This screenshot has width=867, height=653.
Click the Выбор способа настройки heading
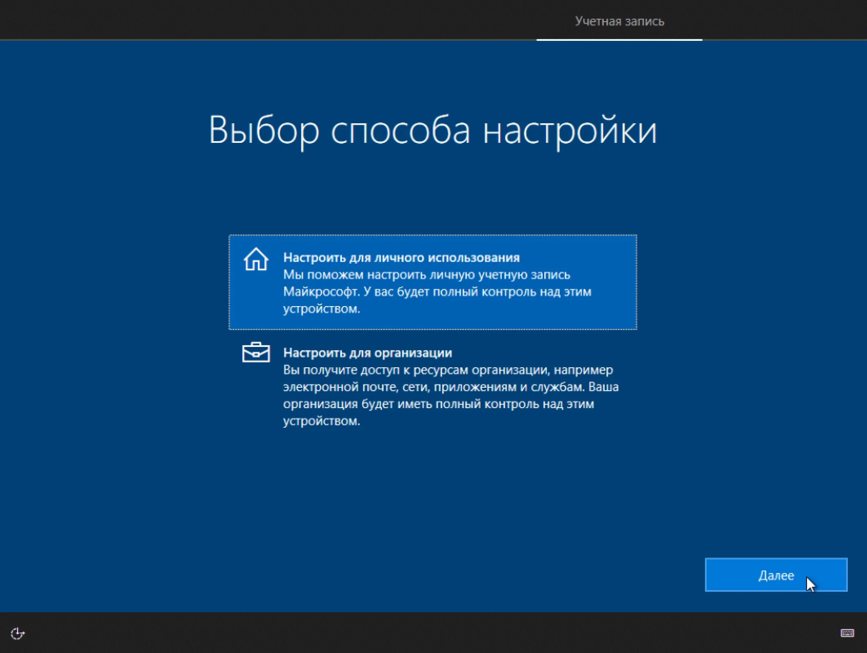(x=432, y=131)
